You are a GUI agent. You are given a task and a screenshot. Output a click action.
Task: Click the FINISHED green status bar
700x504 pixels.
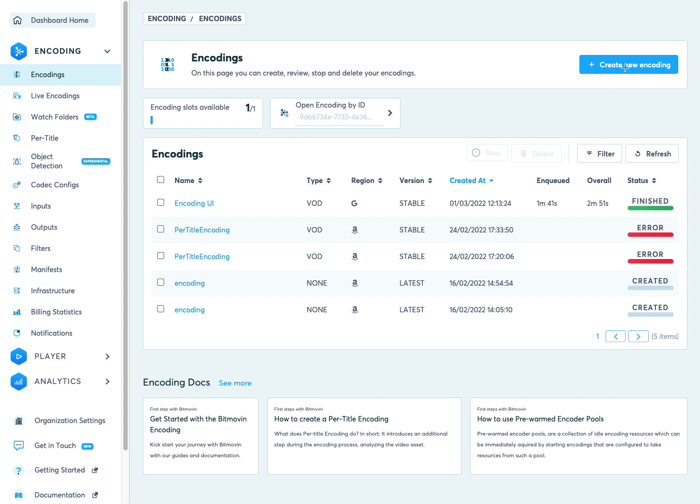(650, 208)
